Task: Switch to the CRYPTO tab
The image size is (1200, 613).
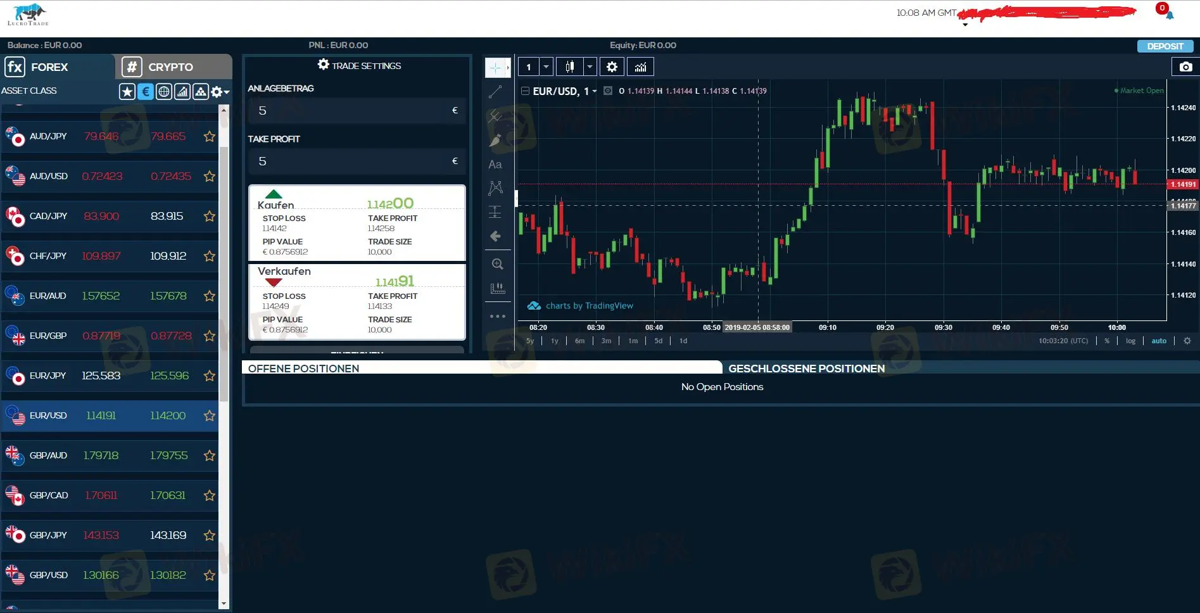Action: point(170,66)
